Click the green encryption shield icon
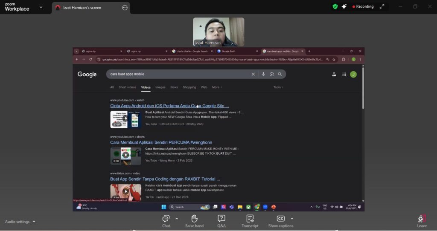Screen dimensions: 437x231 point(335,6)
